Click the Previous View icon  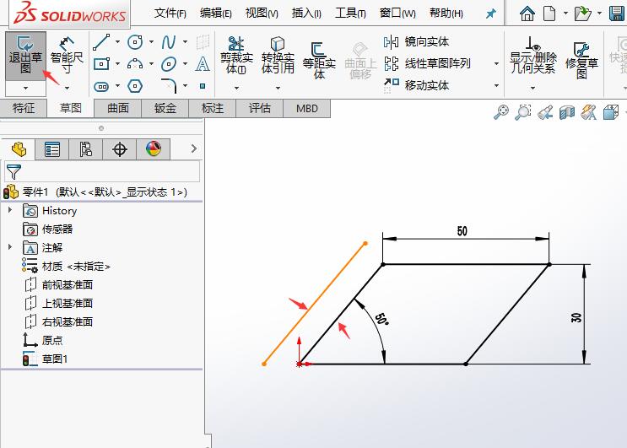tap(544, 112)
